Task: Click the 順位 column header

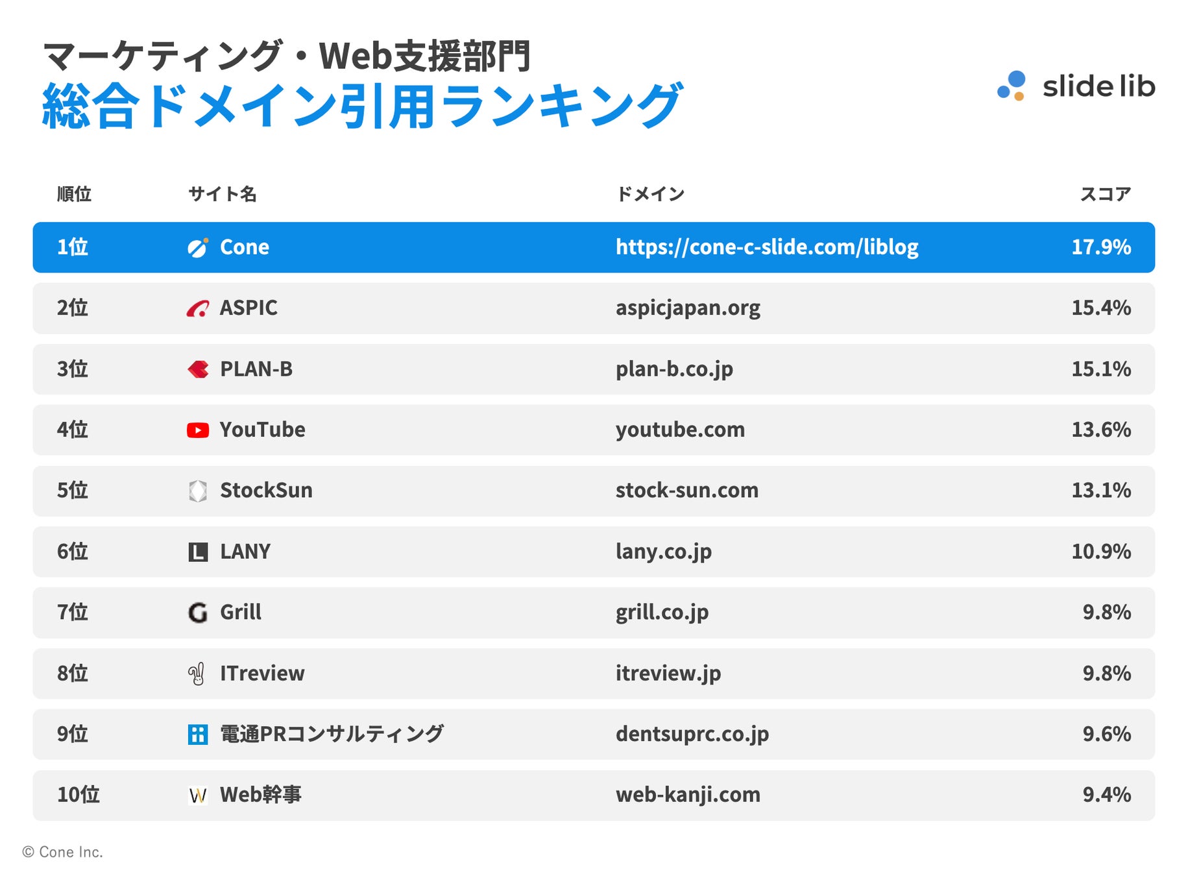Action: click(x=74, y=194)
